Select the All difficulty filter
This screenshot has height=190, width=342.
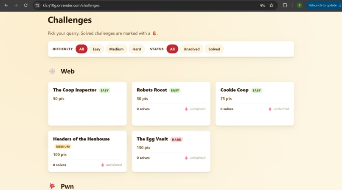[81, 49]
